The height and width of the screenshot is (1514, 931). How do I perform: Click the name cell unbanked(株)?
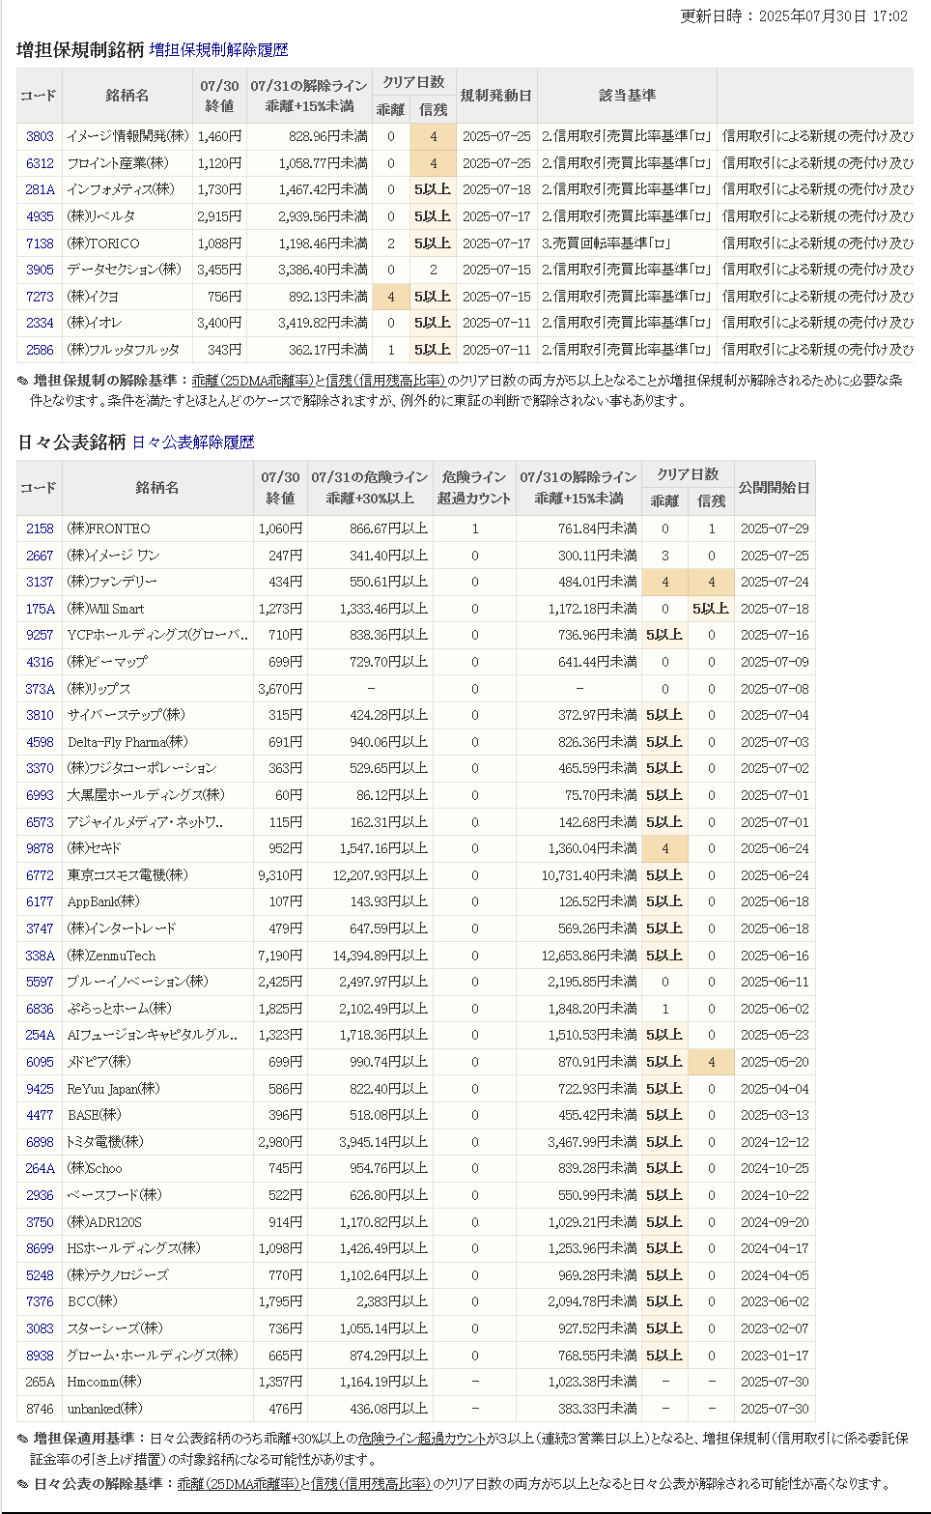[157, 1409]
